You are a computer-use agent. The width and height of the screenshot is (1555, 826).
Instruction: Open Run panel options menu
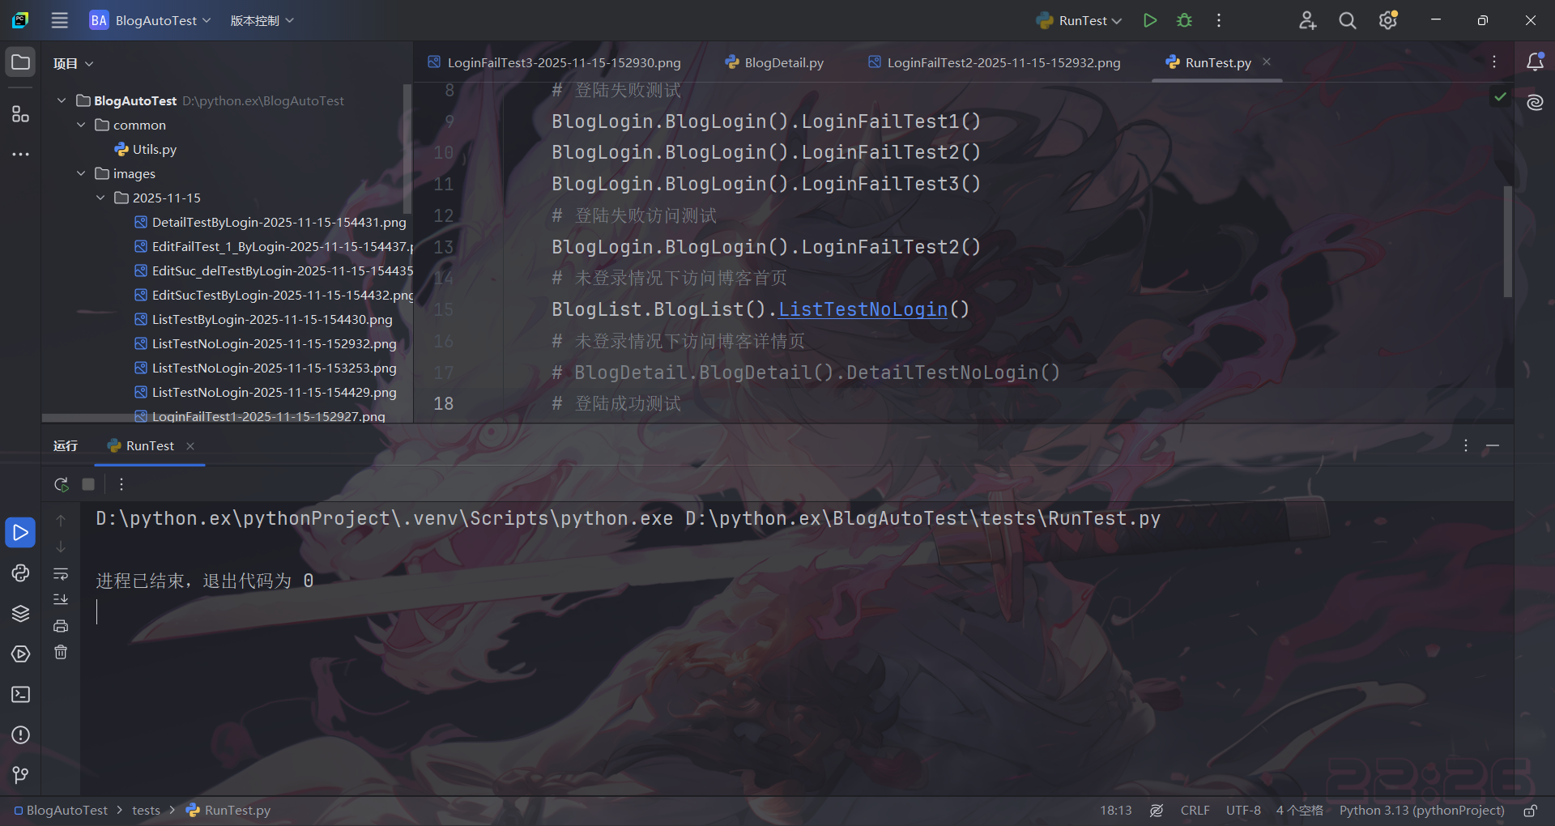(1465, 446)
